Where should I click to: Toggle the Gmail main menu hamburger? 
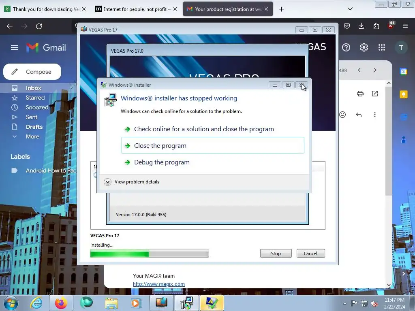pos(15,47)
